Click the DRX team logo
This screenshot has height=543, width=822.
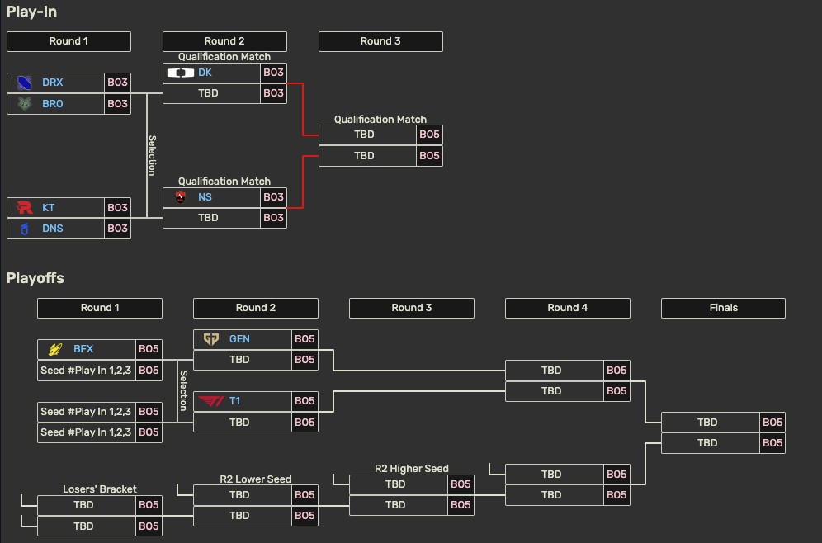point(25,83)
